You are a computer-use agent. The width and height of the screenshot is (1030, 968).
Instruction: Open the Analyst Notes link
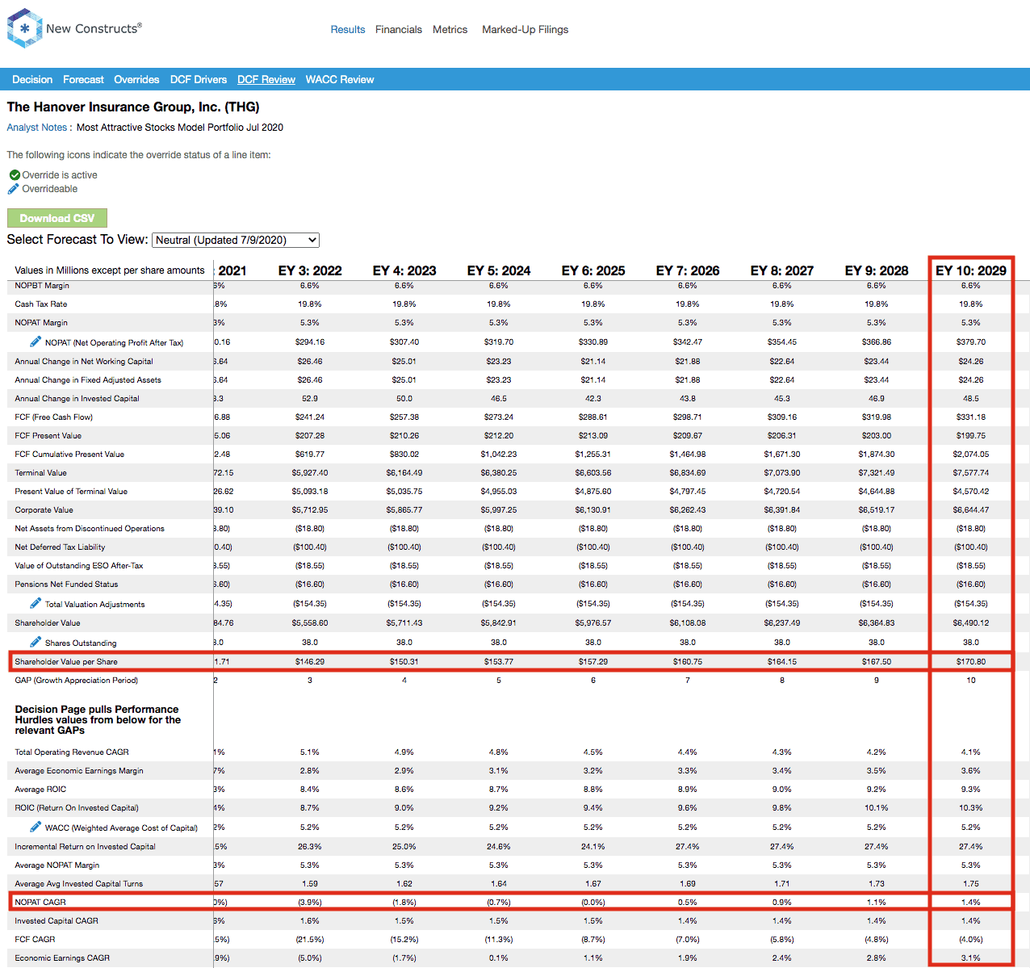(37, 128)
